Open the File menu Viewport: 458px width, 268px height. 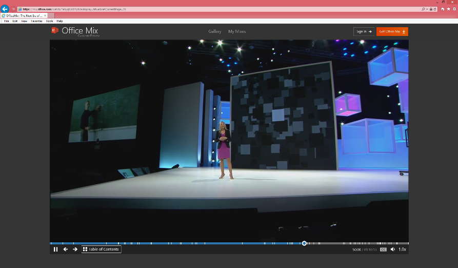pyautogui.click(x=7, y=21)
